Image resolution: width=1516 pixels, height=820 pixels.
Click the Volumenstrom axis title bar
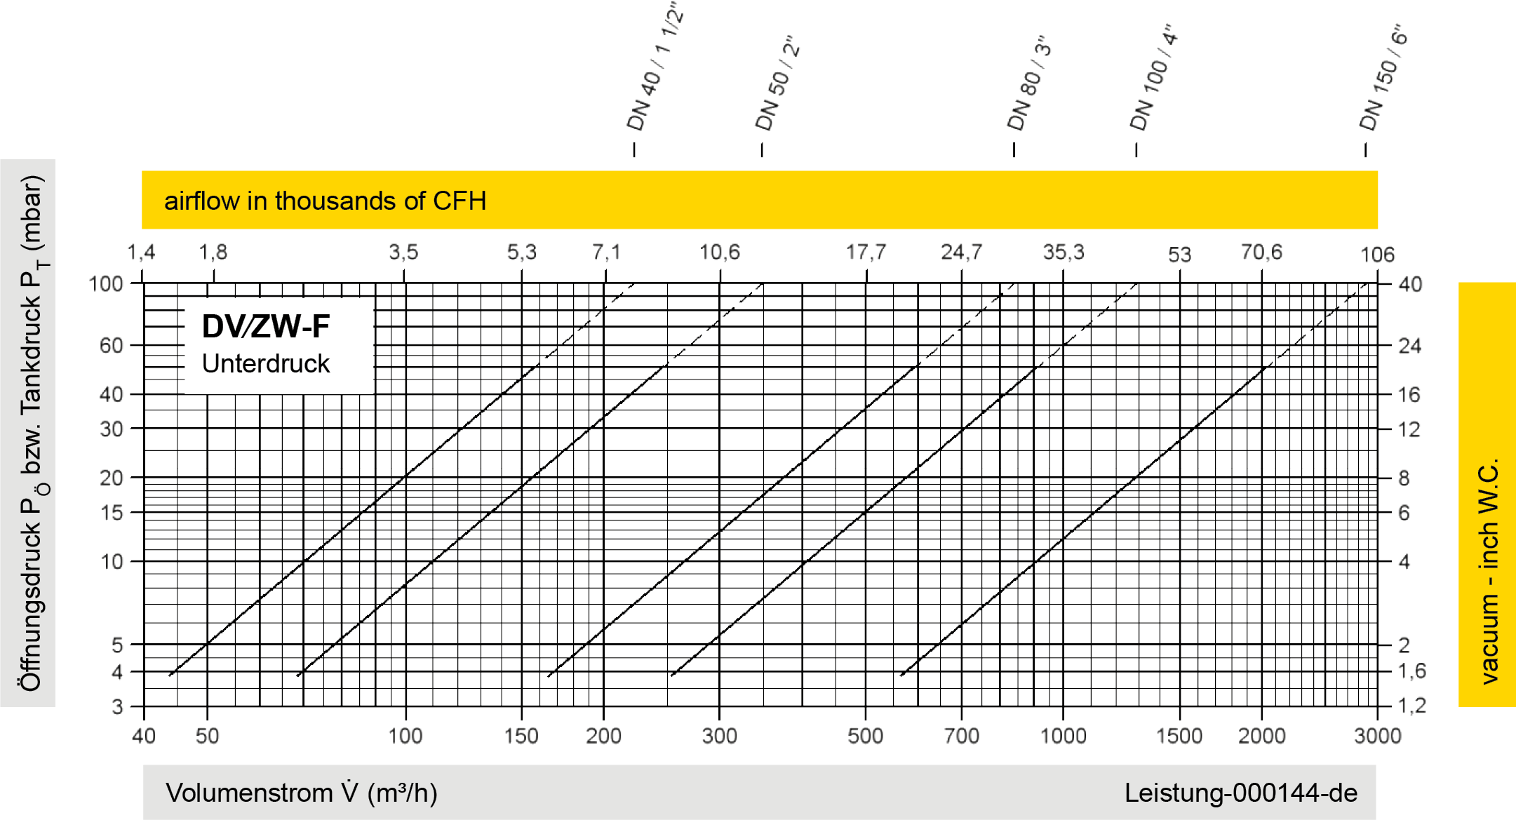pos(302,793)
